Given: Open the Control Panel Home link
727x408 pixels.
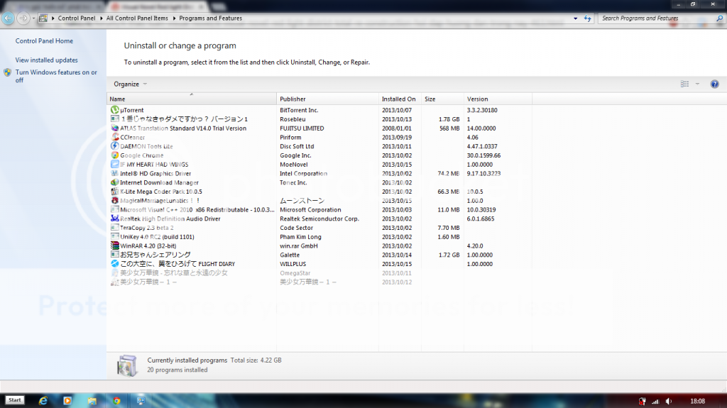Looking at the screenshot, I should [44, 41].
